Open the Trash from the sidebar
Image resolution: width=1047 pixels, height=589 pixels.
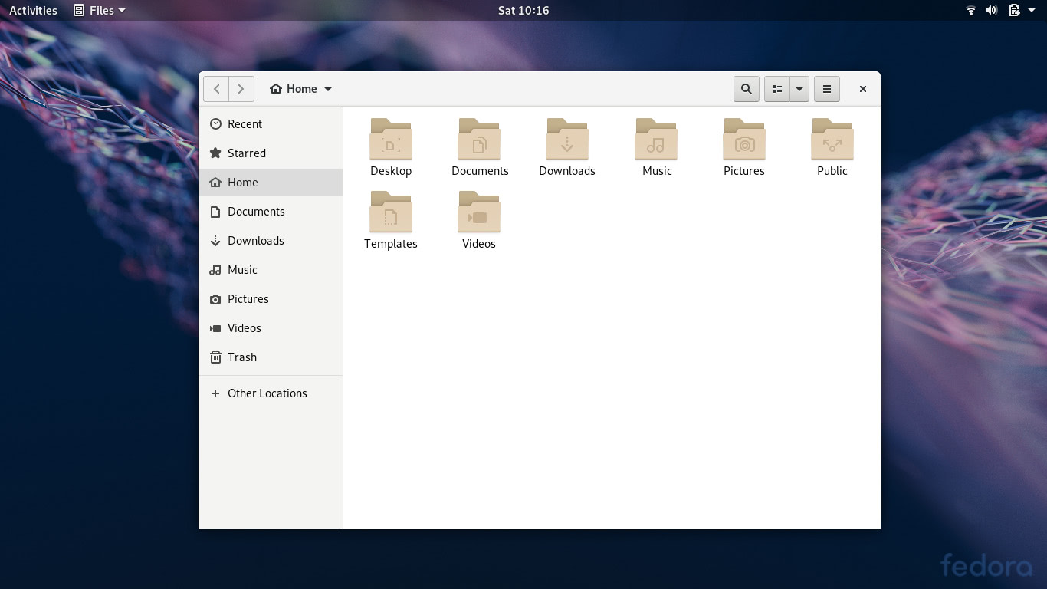point(242,357)
